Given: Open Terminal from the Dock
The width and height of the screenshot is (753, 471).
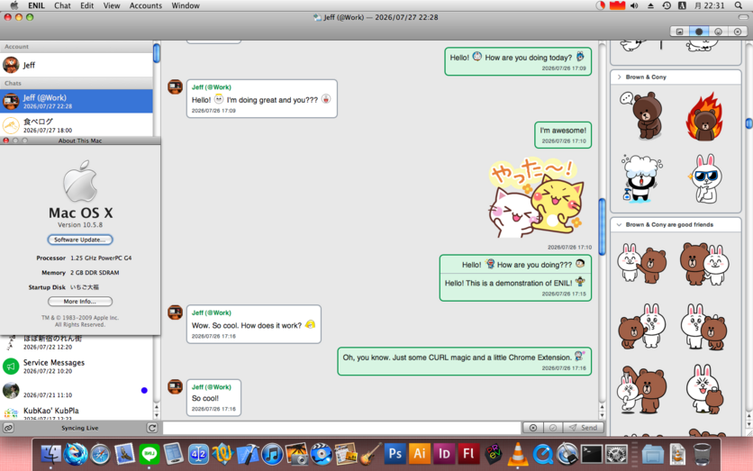Looking at the screenshot, I should tap(592, 454).
